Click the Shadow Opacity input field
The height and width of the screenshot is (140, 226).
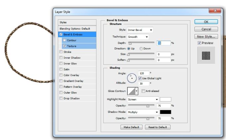(164, 118)
